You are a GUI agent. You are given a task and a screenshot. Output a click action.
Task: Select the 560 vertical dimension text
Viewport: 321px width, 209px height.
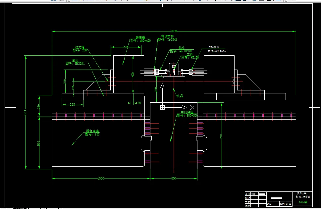[x=38, y=143]
